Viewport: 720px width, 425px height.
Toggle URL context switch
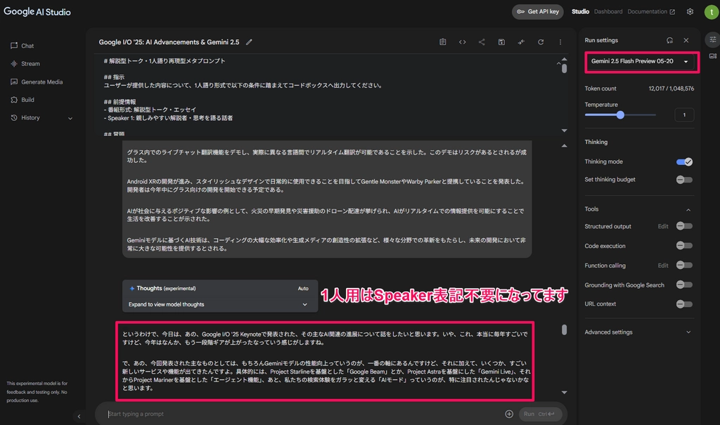684,304
